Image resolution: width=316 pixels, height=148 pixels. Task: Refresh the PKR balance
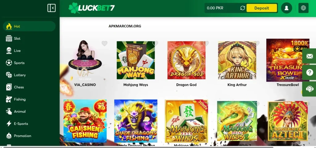tap(243, 8)
